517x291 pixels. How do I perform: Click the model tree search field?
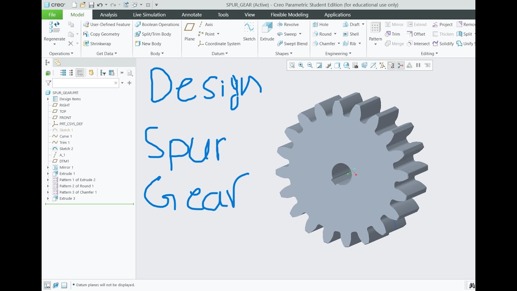point(85,83)
